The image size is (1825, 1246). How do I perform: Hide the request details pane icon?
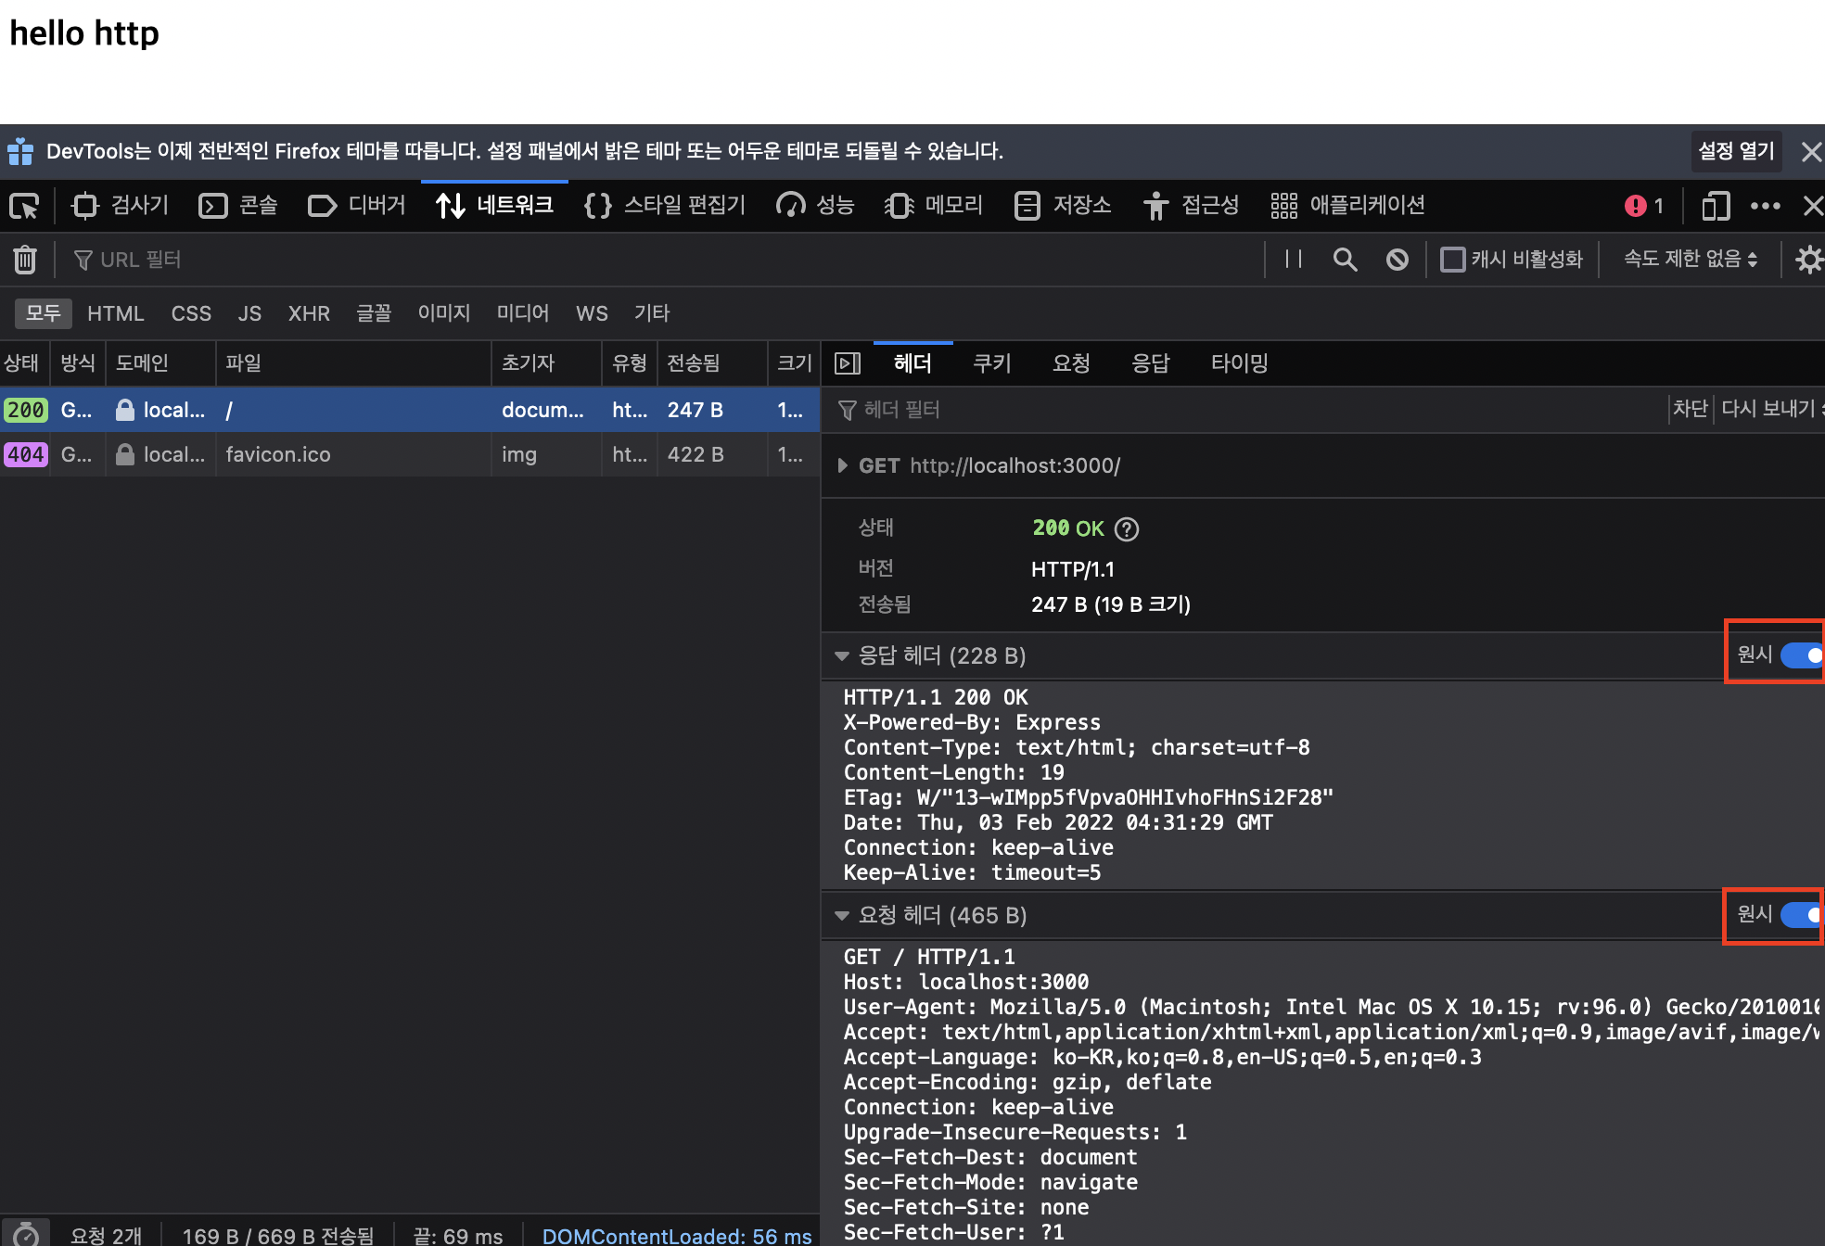pyautogui.click(x=848, y=363)
